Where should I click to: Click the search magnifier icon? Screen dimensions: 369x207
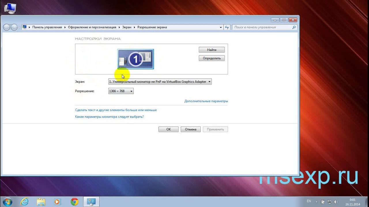[x=294, y=27]
